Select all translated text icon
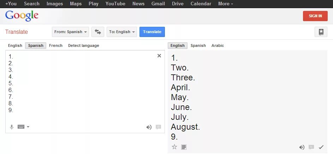 184,147
